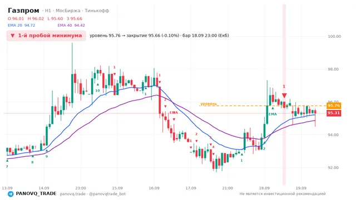This screenshot has width=356, height=200.
Task: Click the Telegram logo beside PANOVQ_TRADE
Action: pos(11,194)
